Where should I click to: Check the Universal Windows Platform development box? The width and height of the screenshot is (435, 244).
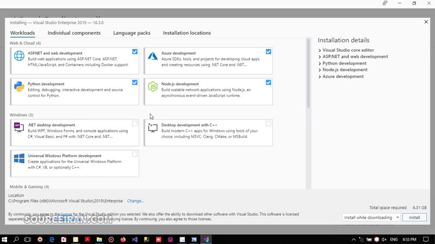coord(135,154)
